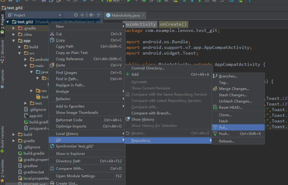Open the Refactor submenu entry
The height and width of the screenshot is (185, 288).
(87, 99)
